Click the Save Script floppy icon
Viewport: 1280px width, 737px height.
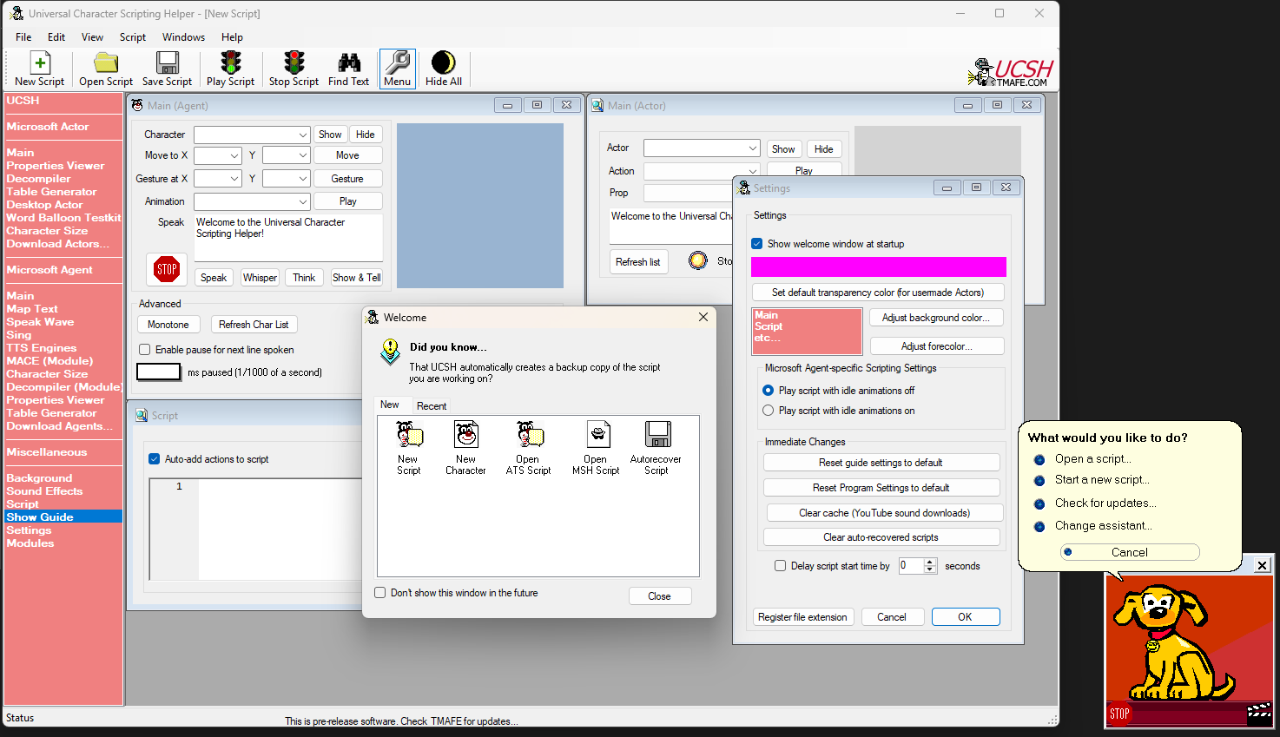point(167,63)
